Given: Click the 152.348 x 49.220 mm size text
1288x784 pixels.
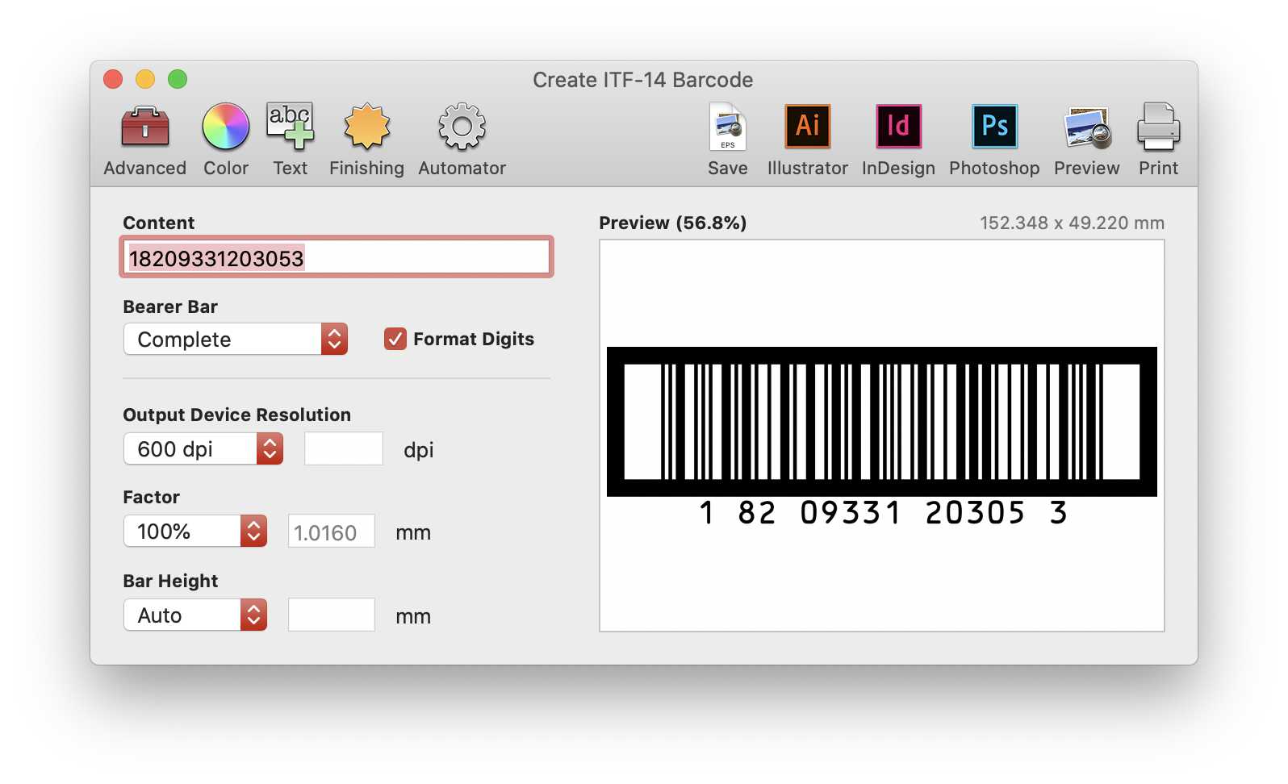Looking at the screenshot, I should [1073, 223].
